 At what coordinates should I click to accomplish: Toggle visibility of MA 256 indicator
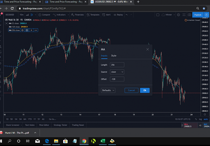[23, 30]
